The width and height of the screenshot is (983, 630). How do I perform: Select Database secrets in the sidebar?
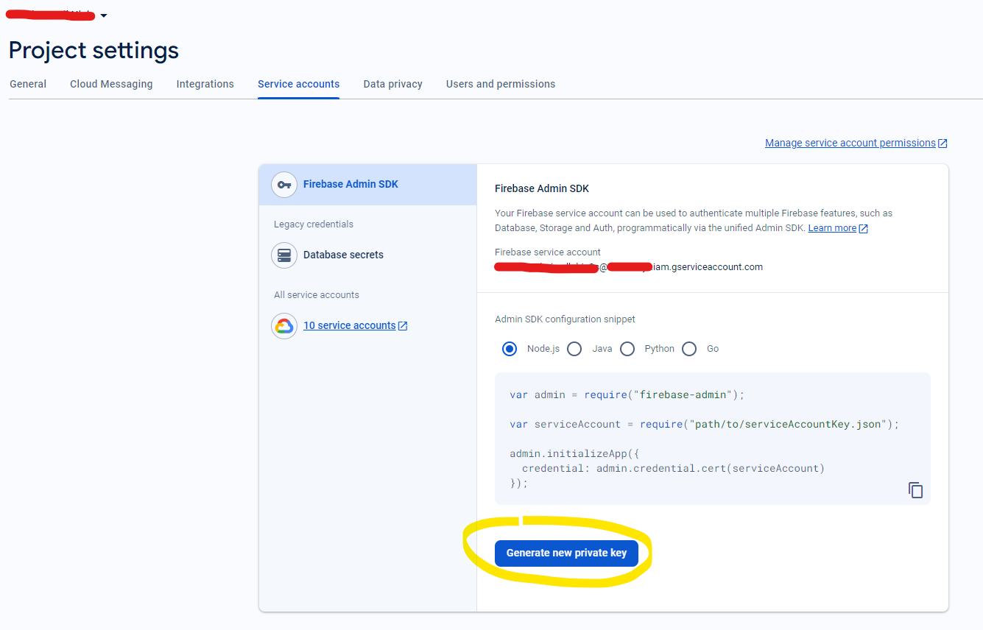click(343, 255)
